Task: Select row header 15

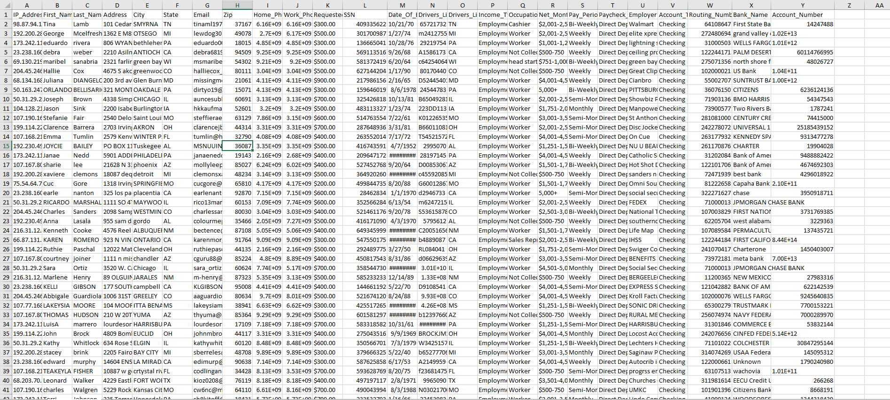Action: (x=6, y=146)
